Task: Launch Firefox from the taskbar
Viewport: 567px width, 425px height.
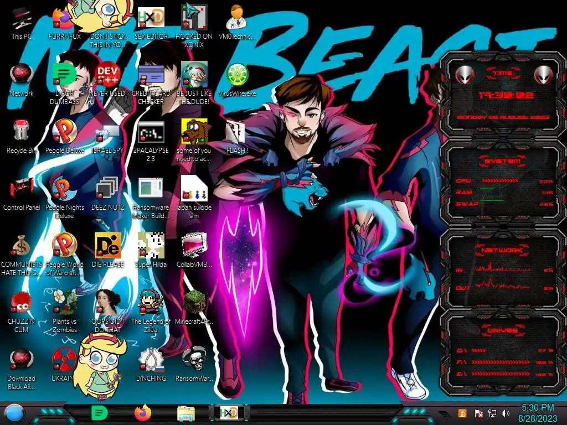Action: pos(143,413)
